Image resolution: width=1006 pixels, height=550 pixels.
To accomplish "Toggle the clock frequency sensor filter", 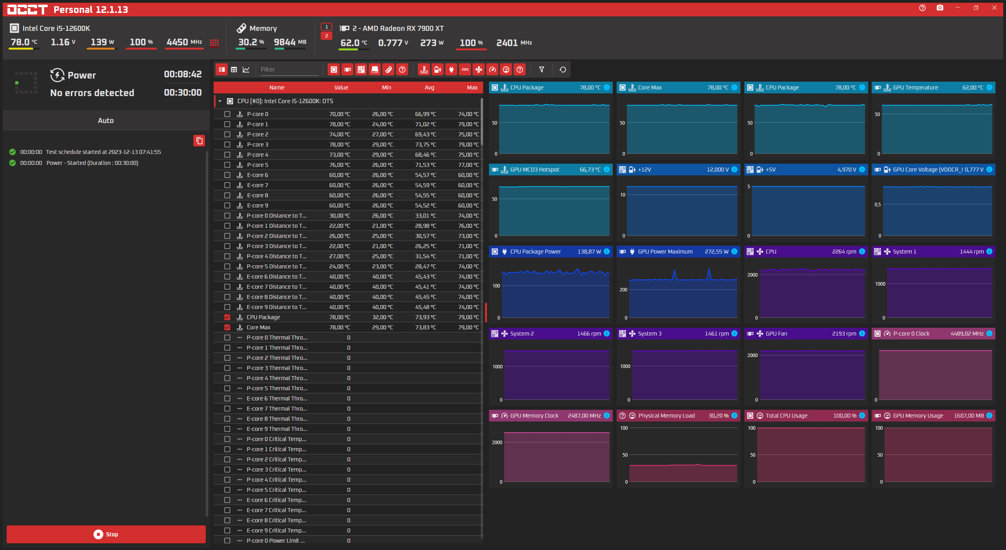I will [x=492, y=70].
